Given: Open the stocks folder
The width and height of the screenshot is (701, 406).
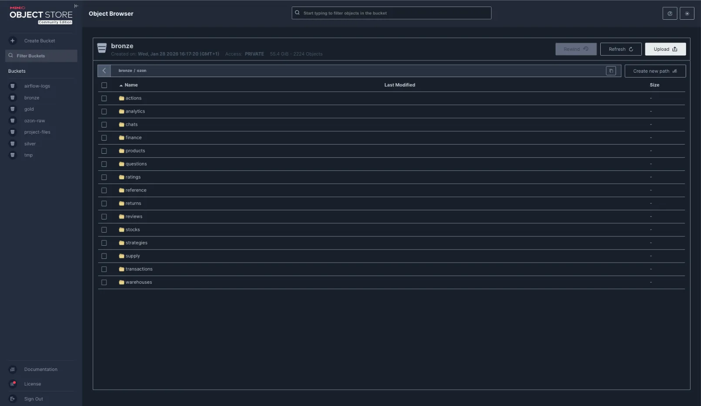Looking at the screenshot, I should [x=133, y=229].
